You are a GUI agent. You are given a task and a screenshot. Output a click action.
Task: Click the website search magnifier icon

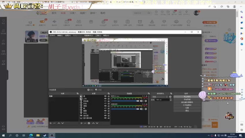pyautogui.click(x=149, y=13)
